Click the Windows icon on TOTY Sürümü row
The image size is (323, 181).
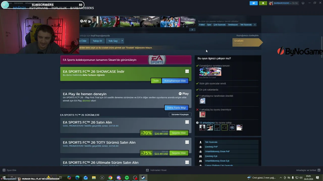pyautogui.click(x=187, y=142)
